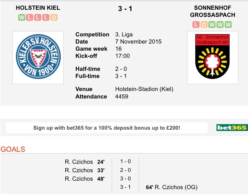Open the bet365 logo banner
Image resolution: width=248 pixels, height=194 pixels.
click(232, 128)
